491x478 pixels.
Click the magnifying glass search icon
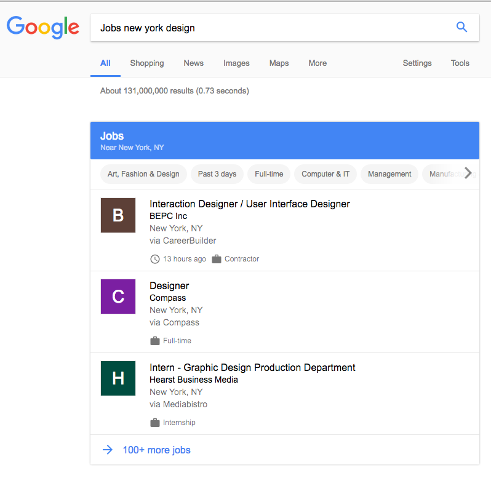(x=461, y=27)
